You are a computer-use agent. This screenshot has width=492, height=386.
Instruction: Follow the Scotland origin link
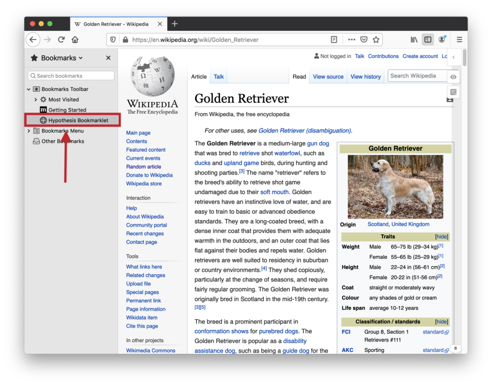click(378, 224)
